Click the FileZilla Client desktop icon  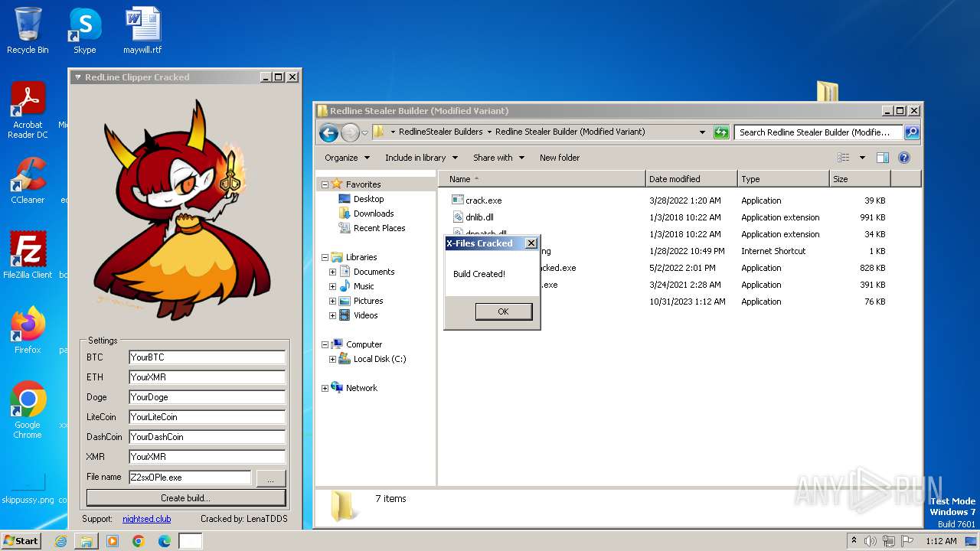(28, 255)
